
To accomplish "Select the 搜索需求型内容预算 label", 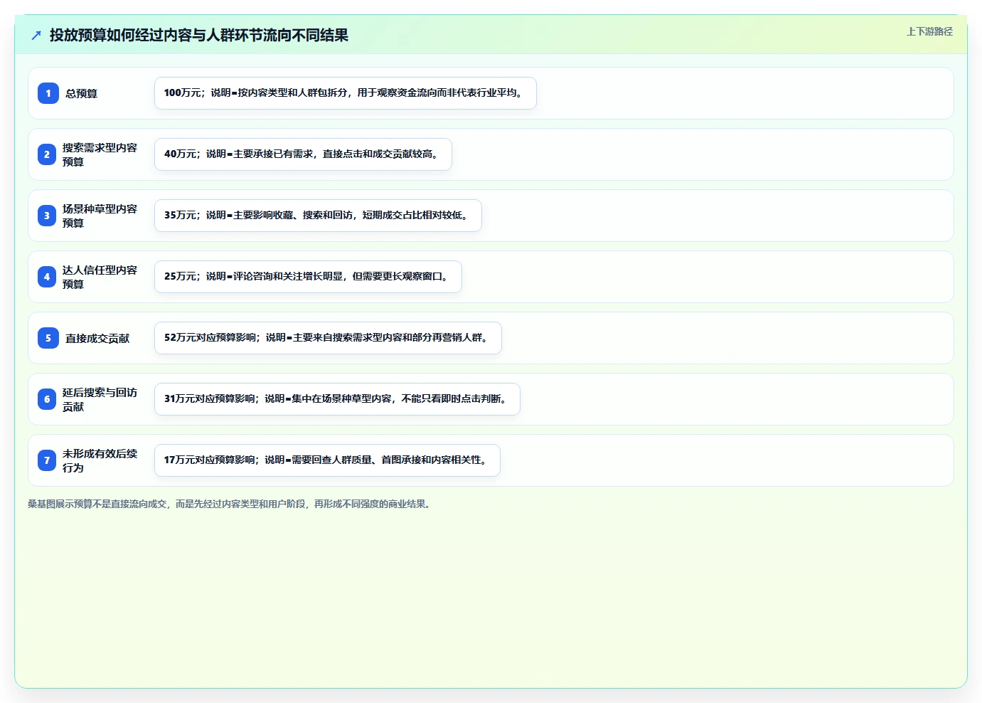I will [100, 154].
